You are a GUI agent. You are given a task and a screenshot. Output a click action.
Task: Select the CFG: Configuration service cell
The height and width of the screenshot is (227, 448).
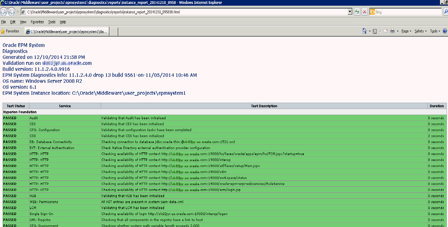pos(65,130)
